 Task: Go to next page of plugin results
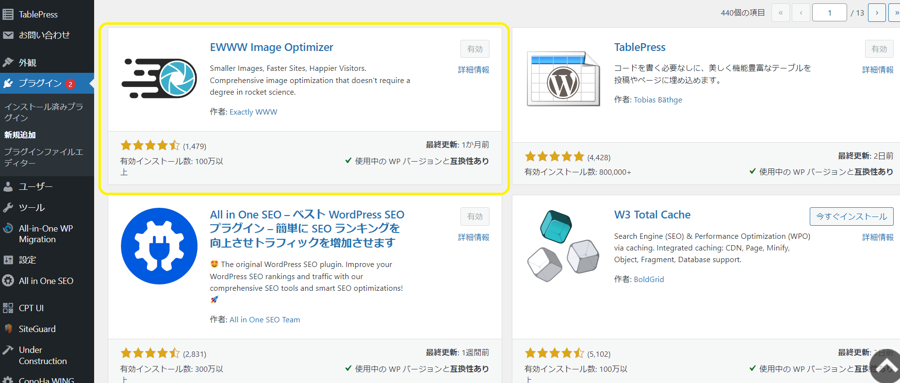pos(877,13)
